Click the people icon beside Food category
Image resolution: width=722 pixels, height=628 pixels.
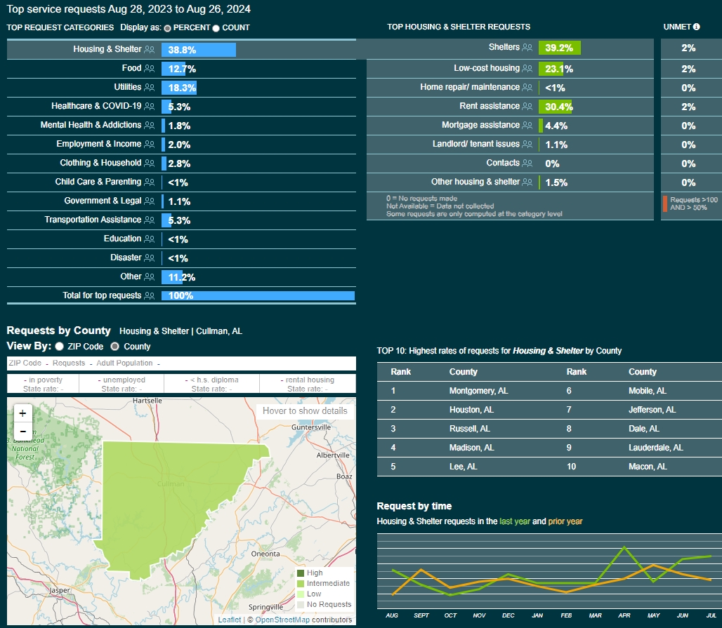pyautogui.click(x=149, y=69)
